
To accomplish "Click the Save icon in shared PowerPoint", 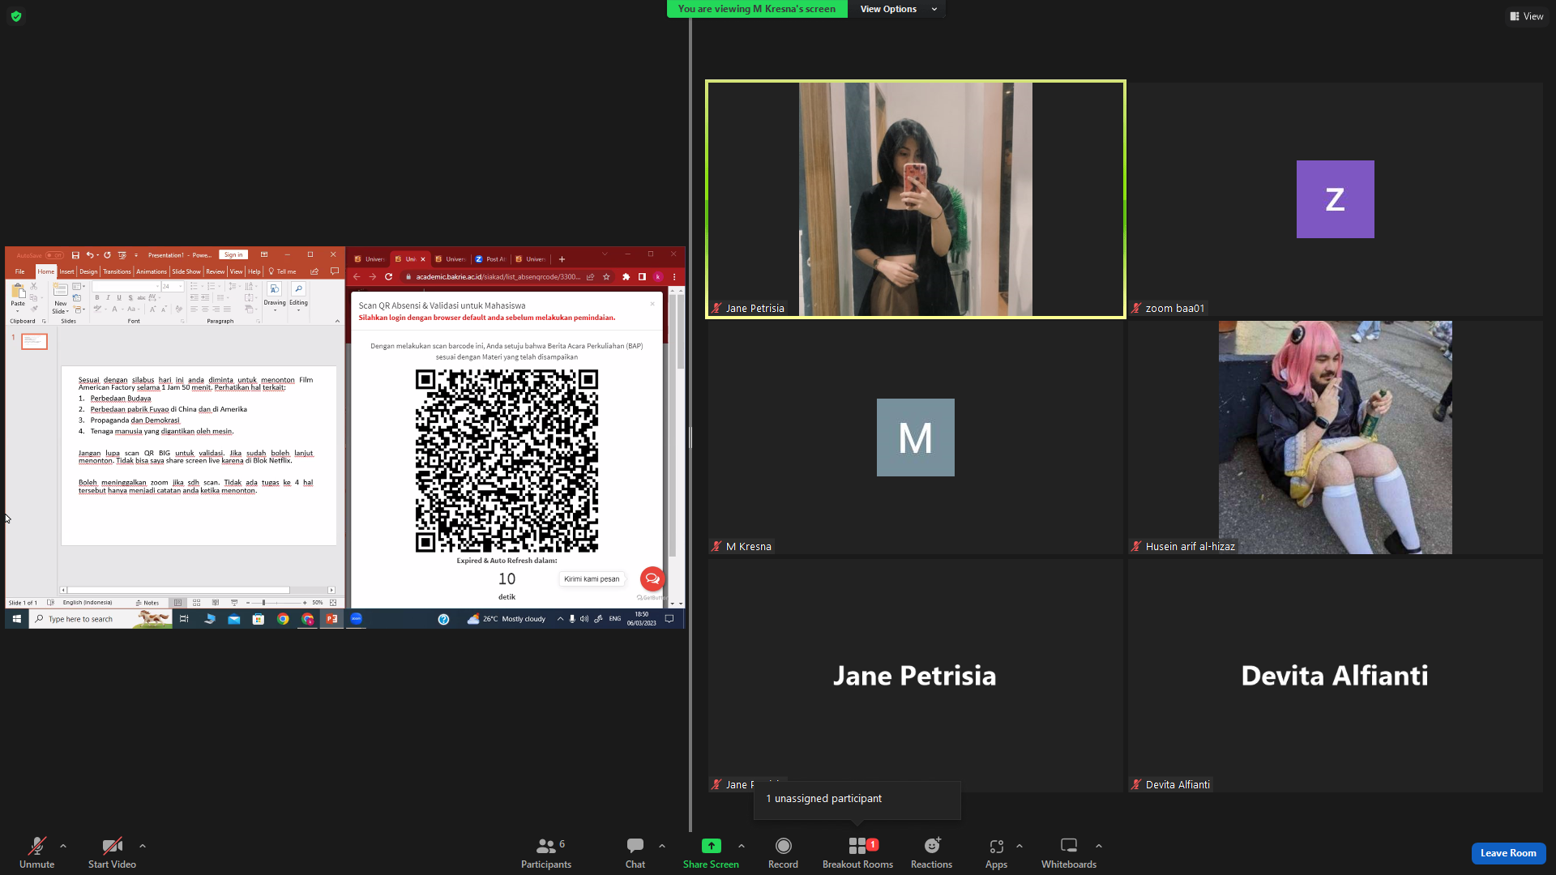I will [75, 255].
